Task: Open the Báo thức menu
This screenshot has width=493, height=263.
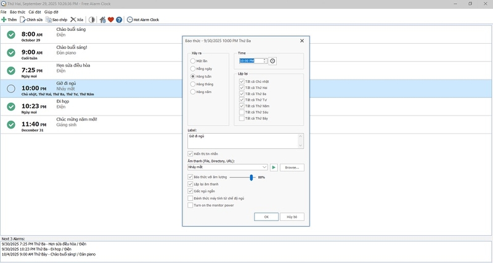Action: tap(18, 12)
